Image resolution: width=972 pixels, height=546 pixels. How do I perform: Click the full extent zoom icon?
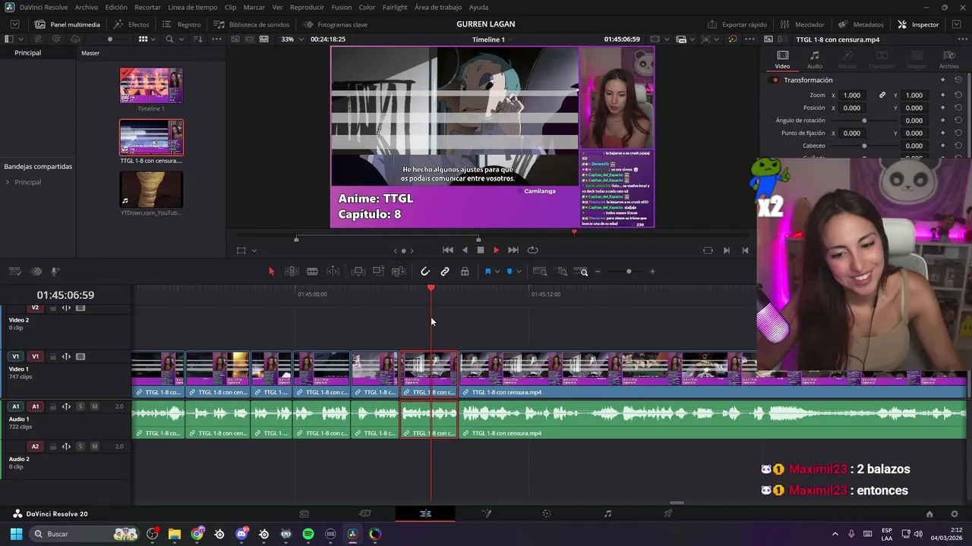coord(540,271)
